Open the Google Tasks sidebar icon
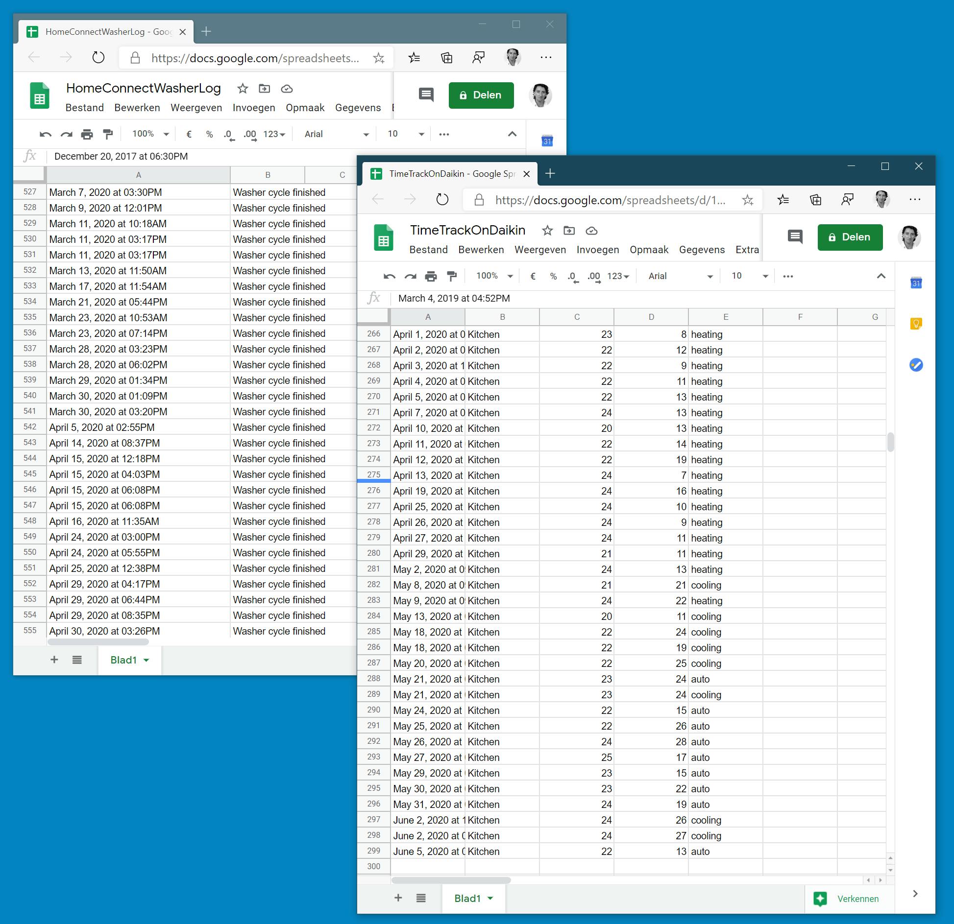Screen dimensions: 954x924 [x=916, y=365]
